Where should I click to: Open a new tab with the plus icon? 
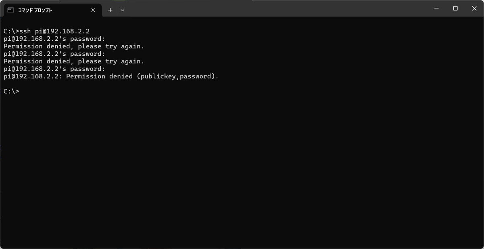pos(110,10)
